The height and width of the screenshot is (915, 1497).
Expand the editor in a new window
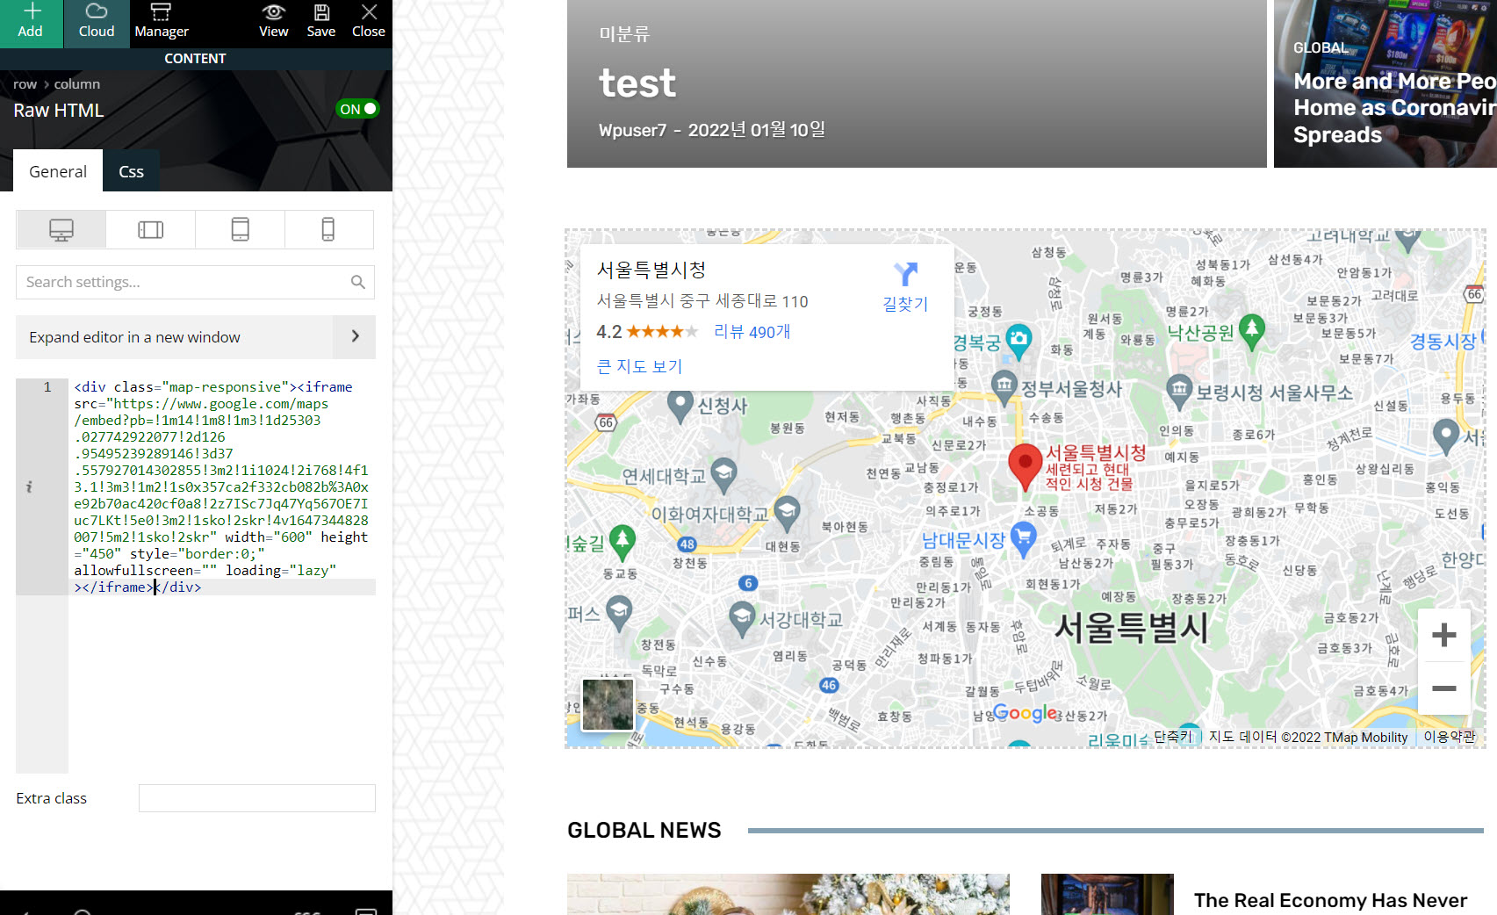[x=195, y=337]
